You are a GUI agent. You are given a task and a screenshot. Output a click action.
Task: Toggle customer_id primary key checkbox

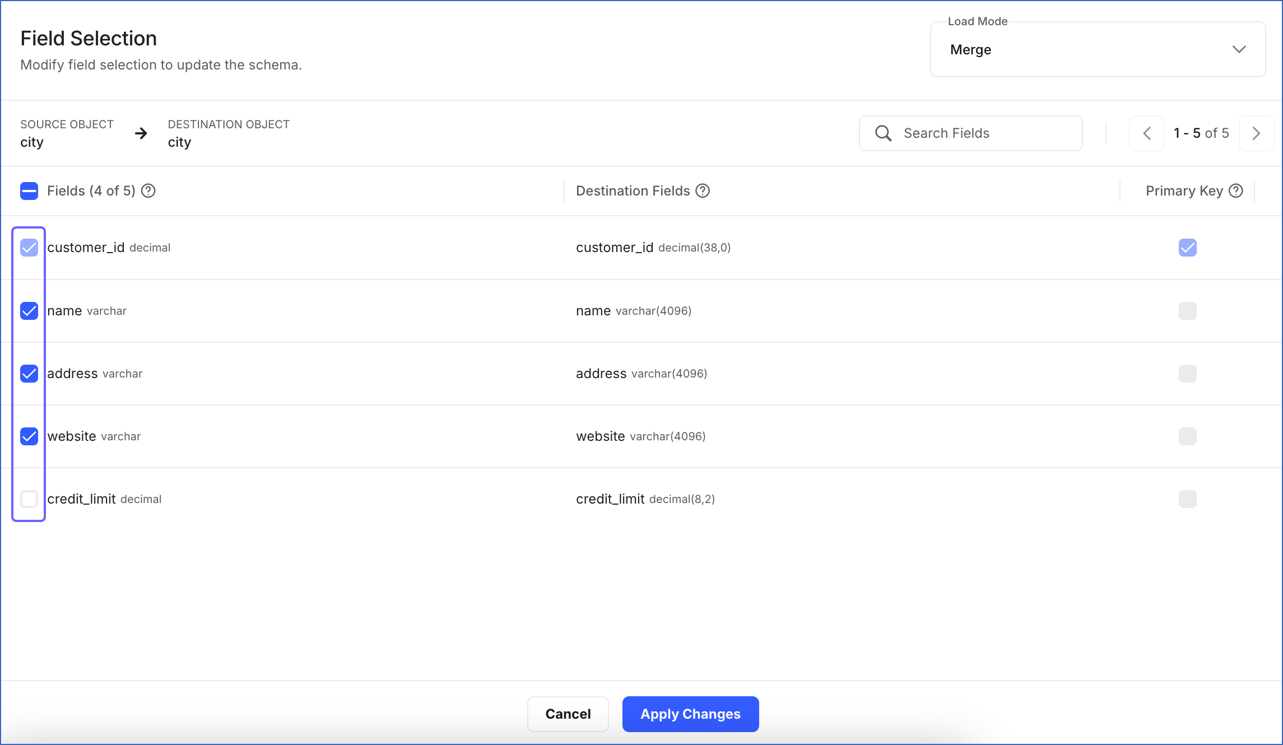1187,248
